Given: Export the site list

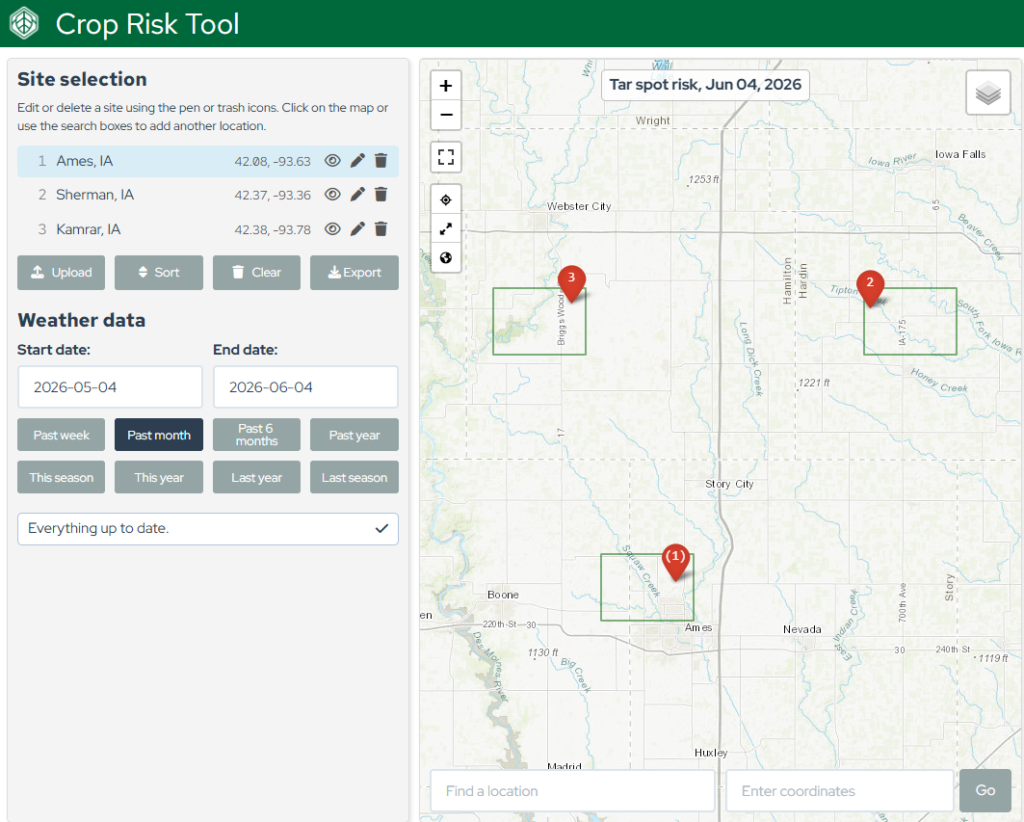Looking at the screenshot, I should click(x=354, y=273).
